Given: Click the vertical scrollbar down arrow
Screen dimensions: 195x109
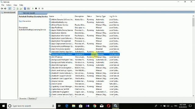Looking at the screenshot, I should click(x=193, y=96).
